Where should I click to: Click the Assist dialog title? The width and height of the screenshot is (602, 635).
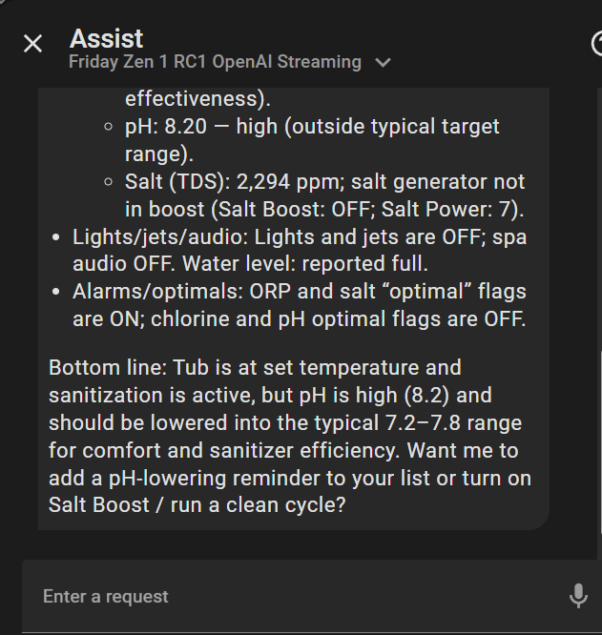(x=107, y=38)
